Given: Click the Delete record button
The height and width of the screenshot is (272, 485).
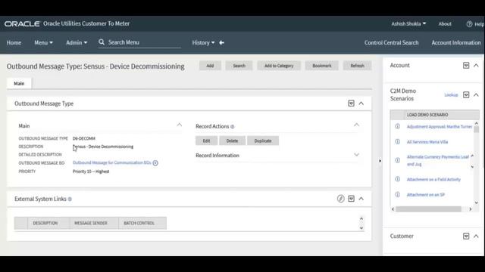Looking at the screenshot, I should [232, 141].
